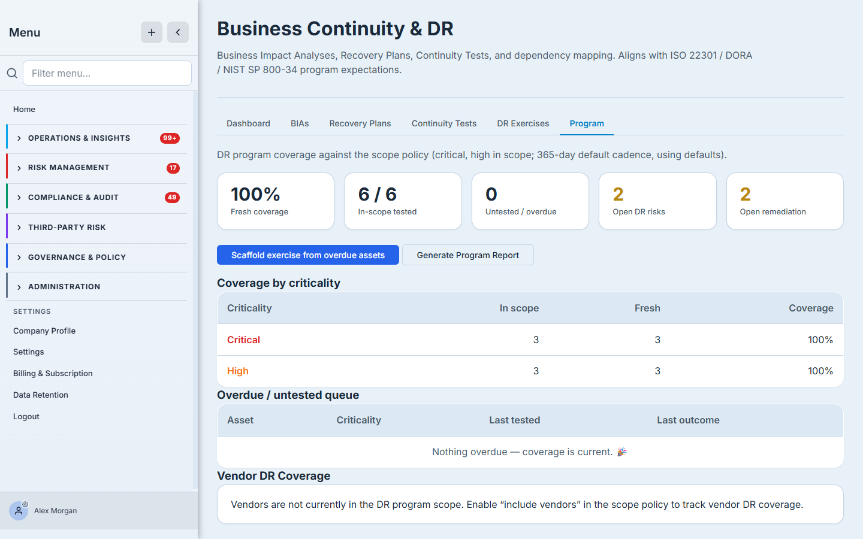The image size is (863, 539).
Task: Switch to the Dashboard tab
Action: 248,123
